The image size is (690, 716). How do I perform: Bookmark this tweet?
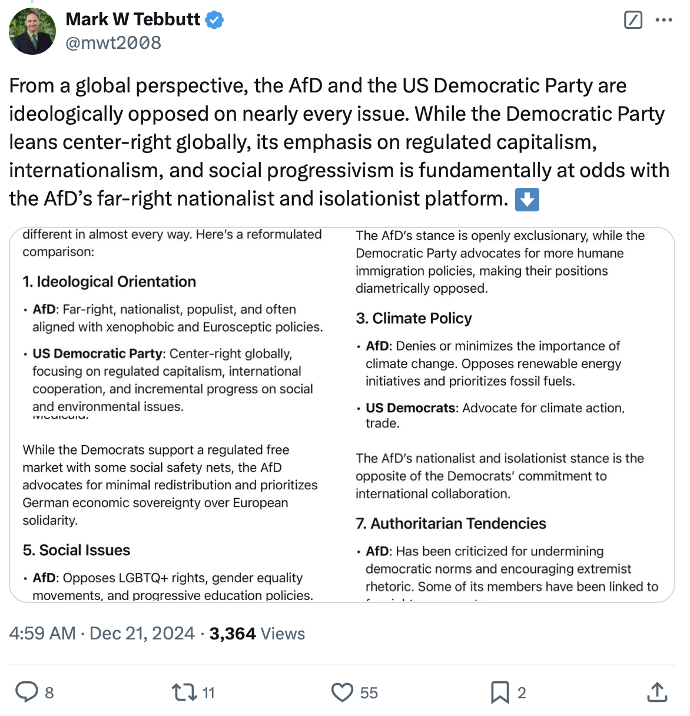tap(500, 692)
